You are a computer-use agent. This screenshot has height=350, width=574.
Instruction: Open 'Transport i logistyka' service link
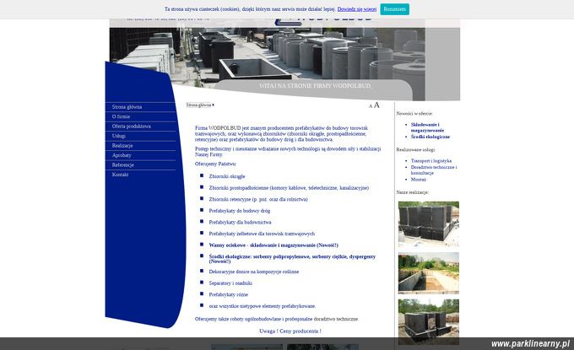coord(430,161)
